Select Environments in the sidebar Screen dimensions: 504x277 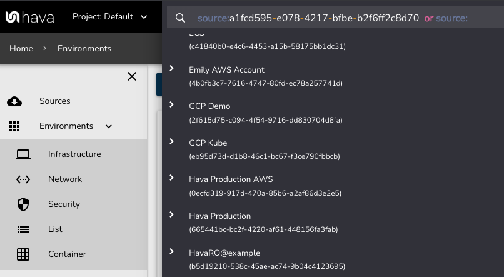(x=66, y=126)
